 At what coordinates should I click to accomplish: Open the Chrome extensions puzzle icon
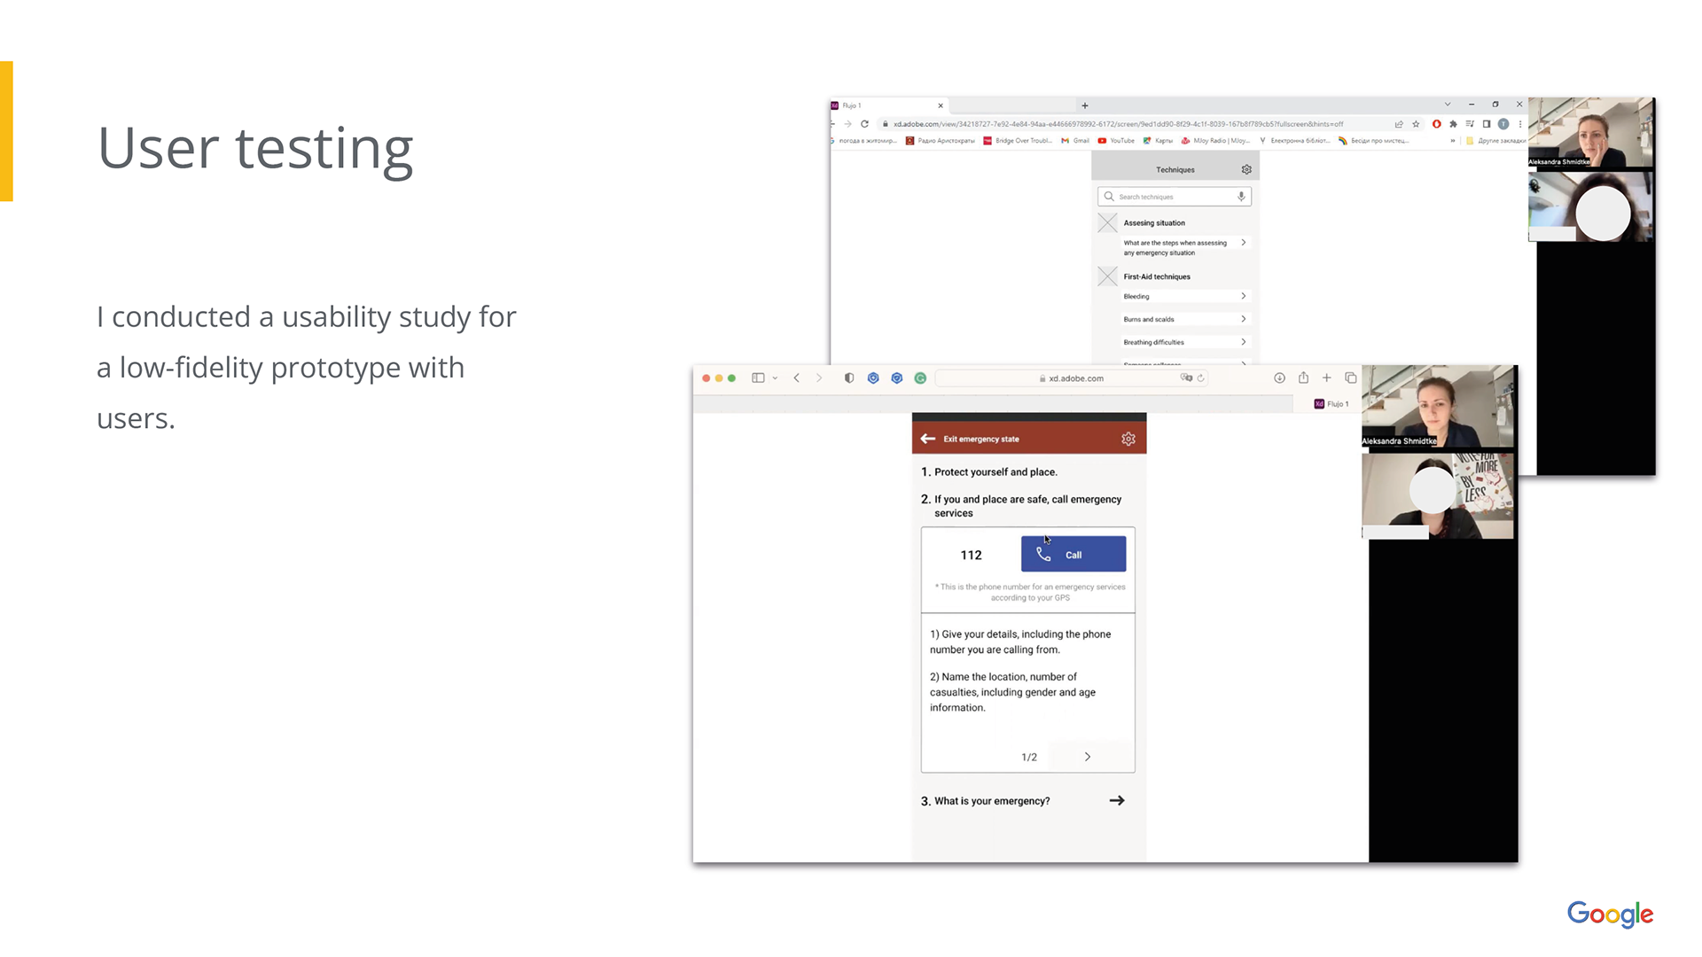tap(1453, 124)
